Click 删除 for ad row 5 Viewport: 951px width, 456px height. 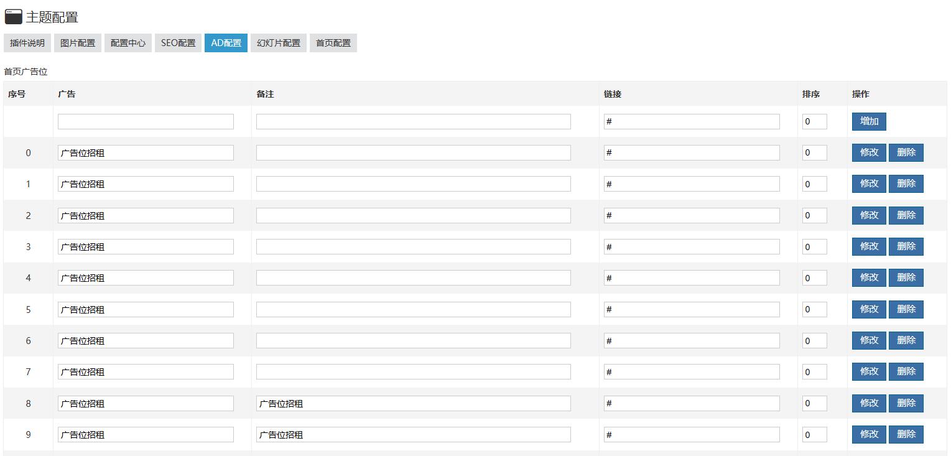tap(906, 309)
